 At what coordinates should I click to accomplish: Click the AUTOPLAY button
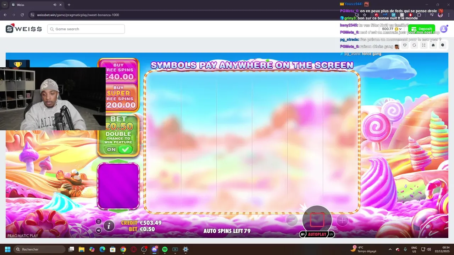[317, 234]
